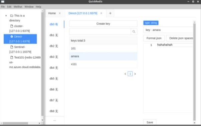201x126 pixels.
Task: Go to previous page of keys
Action: 125,74
